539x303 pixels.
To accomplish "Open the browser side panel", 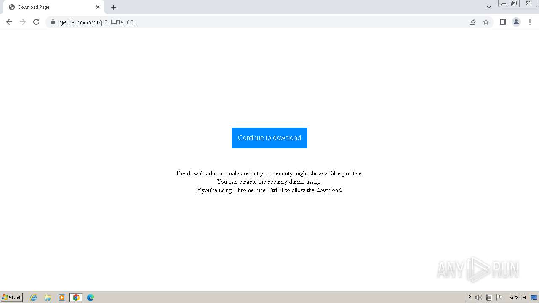I will (502, 22).
